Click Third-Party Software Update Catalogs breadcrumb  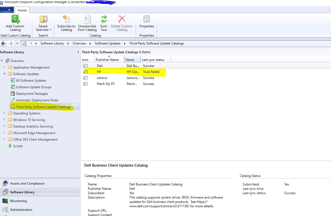156,43
